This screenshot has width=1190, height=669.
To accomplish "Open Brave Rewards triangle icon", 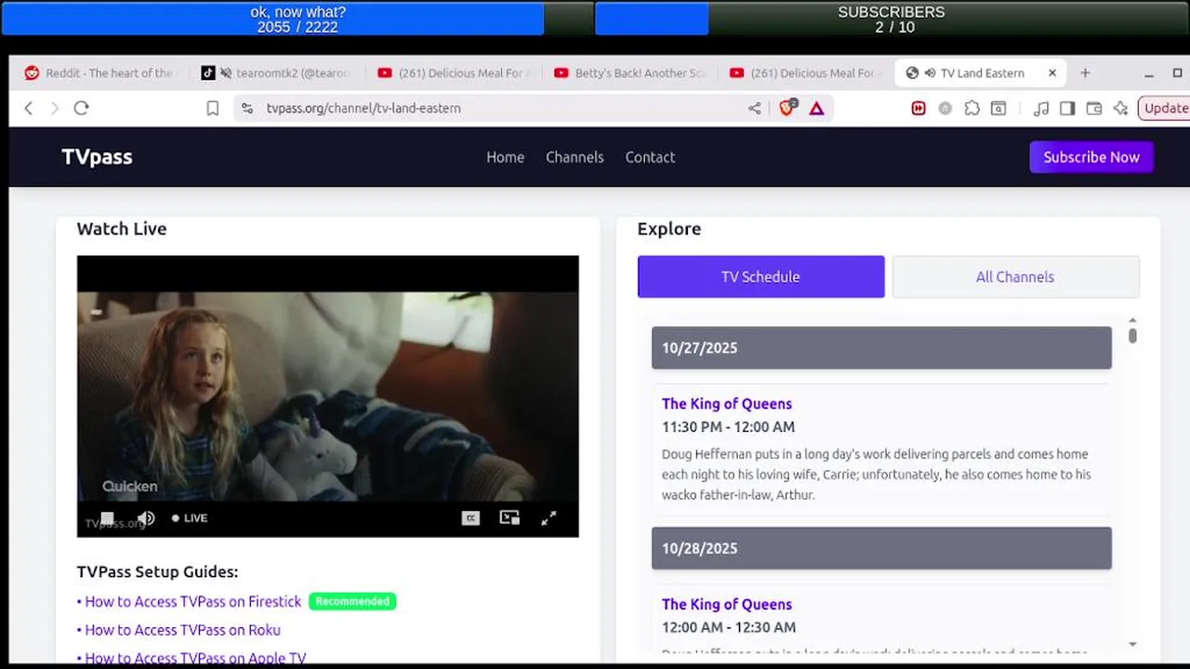I will (x=816, y=109).
